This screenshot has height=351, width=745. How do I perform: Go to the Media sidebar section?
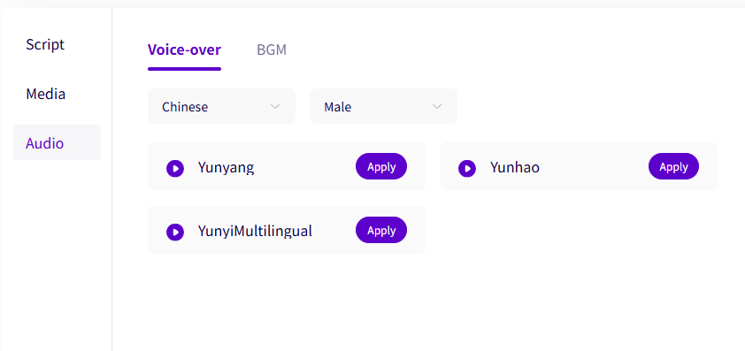(x=46, y=94)
